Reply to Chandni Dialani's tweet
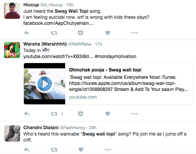The image size is (196, 154). coord(27,150)
